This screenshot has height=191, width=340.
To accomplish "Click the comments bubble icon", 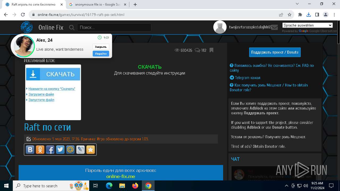I will (197, 50).
